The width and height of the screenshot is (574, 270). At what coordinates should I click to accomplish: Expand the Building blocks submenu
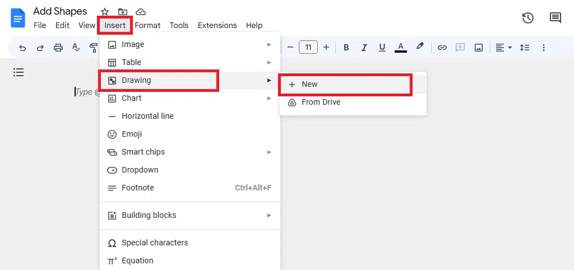pos(189,215)
